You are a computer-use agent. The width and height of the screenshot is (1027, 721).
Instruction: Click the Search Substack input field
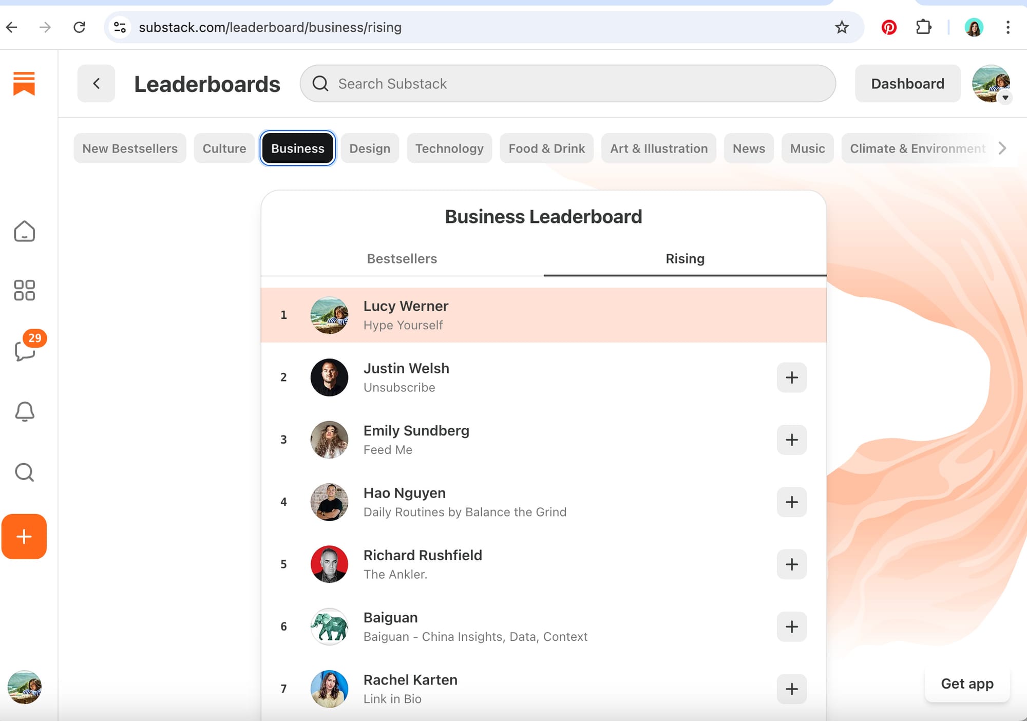567,84
